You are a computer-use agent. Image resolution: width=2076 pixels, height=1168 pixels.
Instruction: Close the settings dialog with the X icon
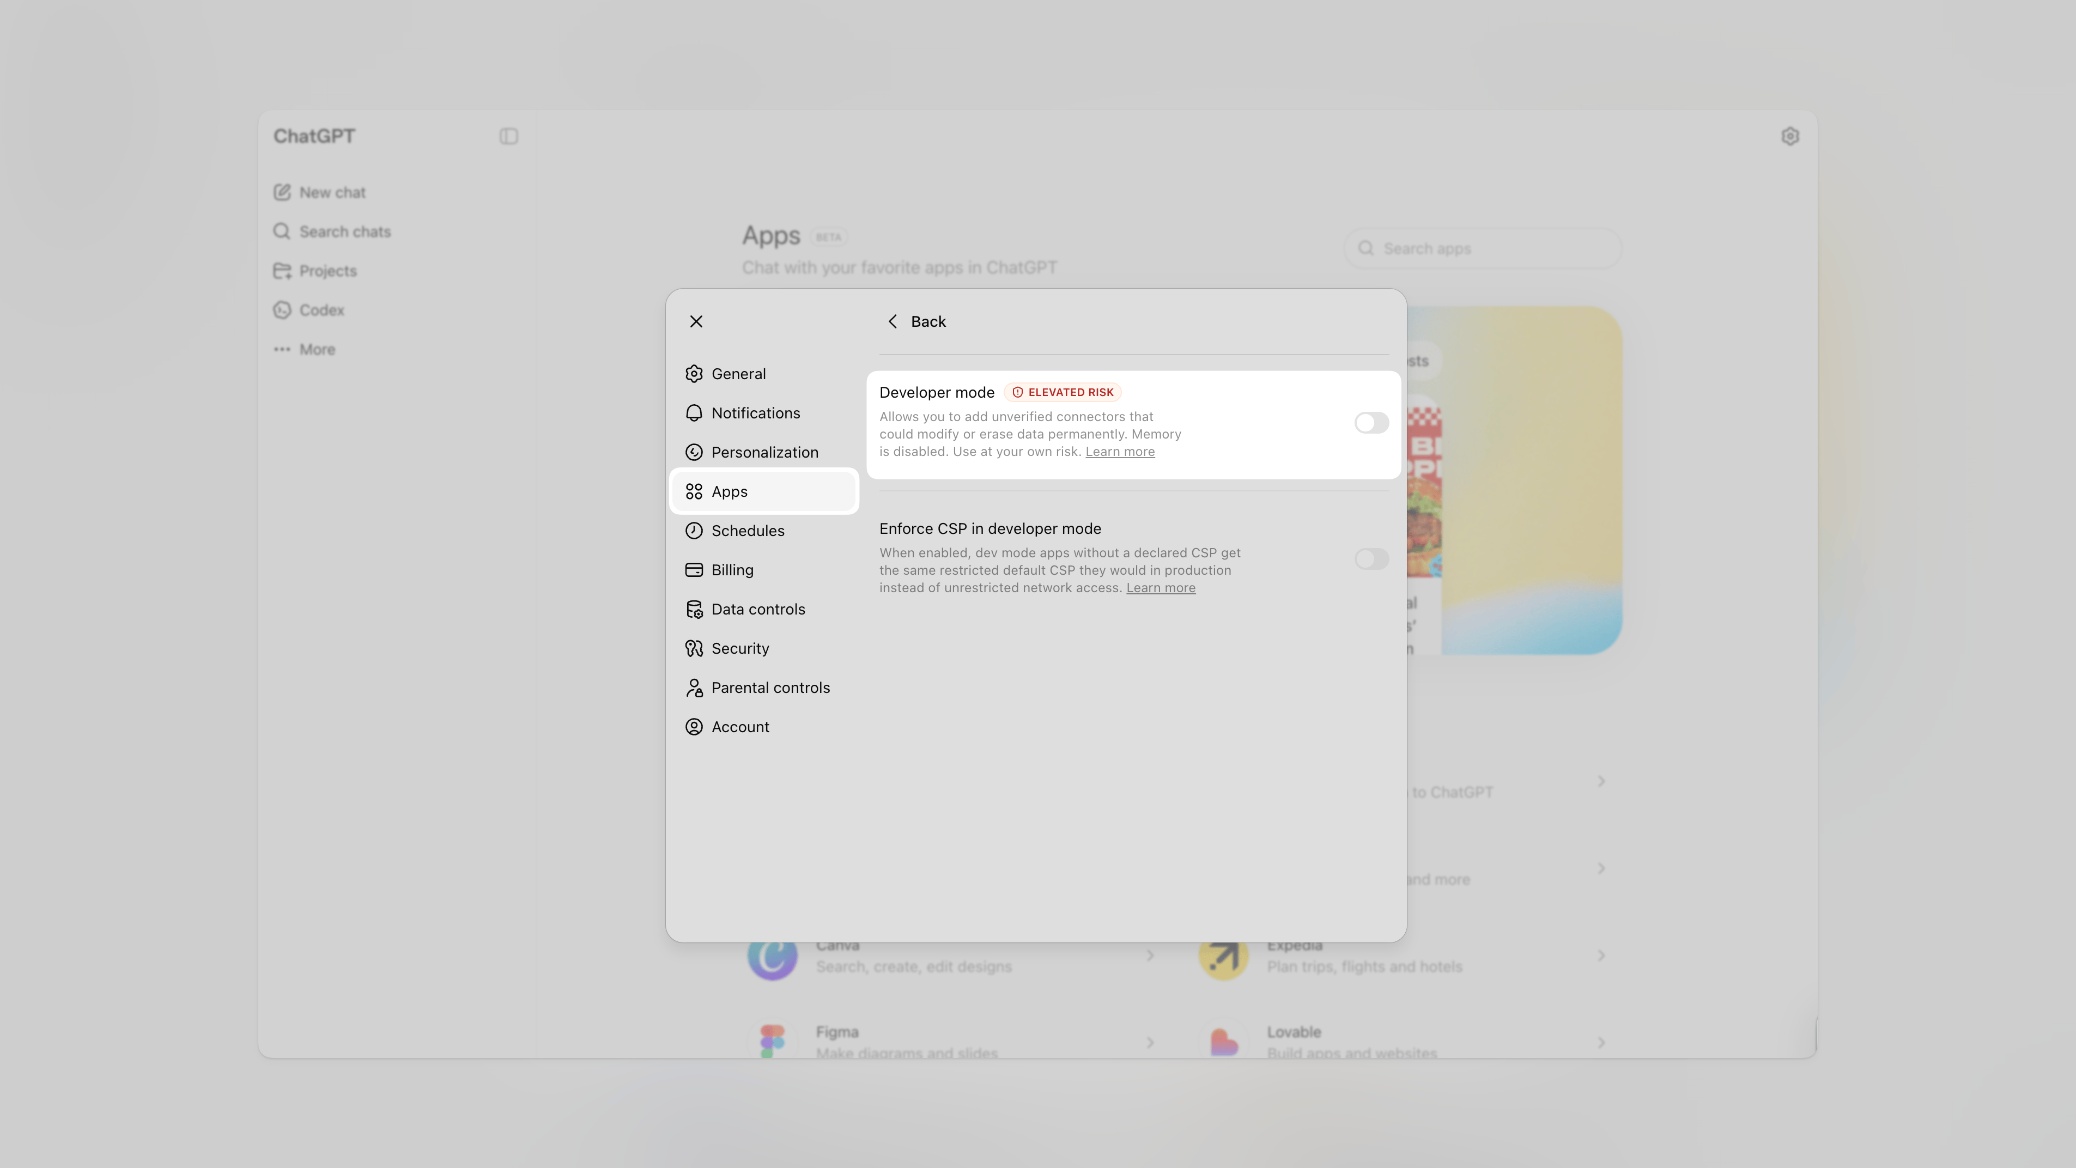(x=696, y=321)
